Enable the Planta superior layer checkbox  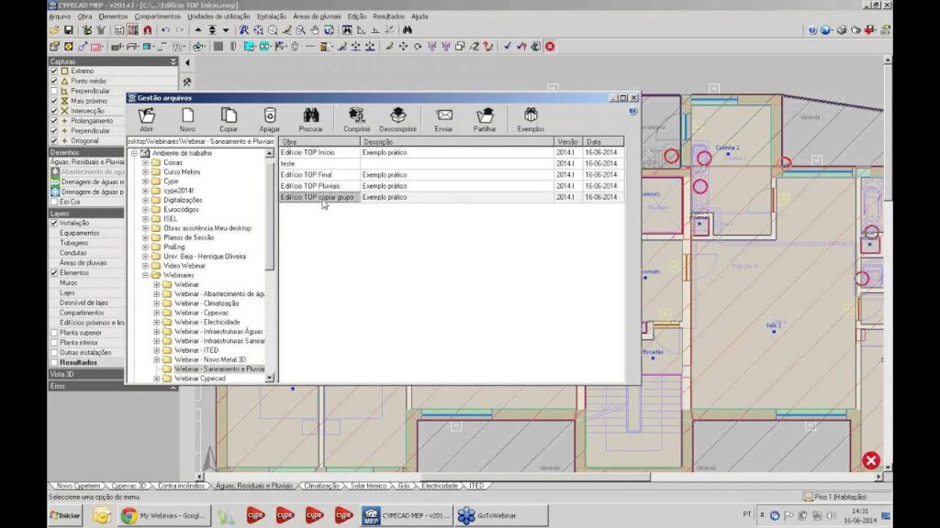point(54,333)
